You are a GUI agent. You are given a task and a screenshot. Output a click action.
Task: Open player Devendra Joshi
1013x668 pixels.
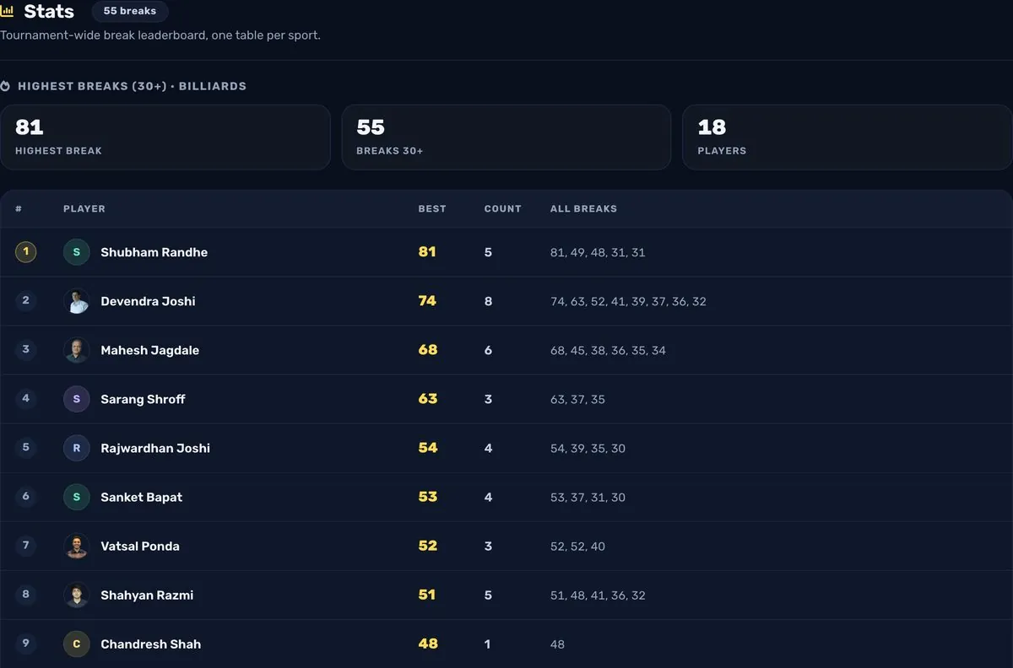click(x=148, y=301)
